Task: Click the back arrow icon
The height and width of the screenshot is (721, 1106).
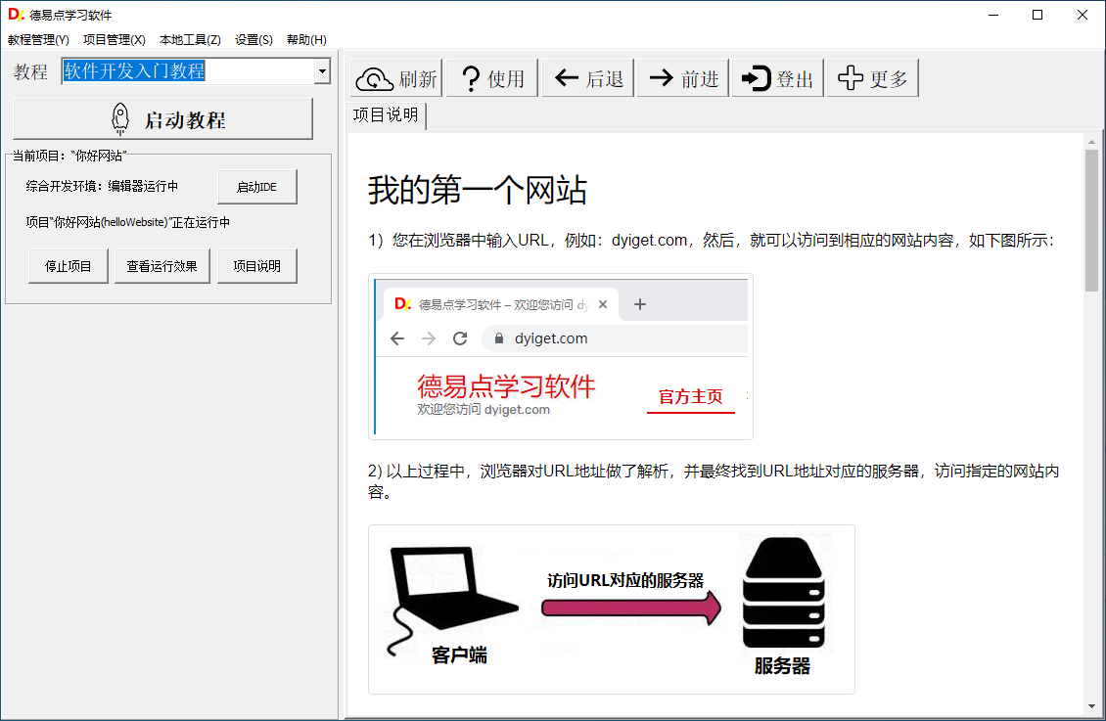Action: (x=567, y=77)
